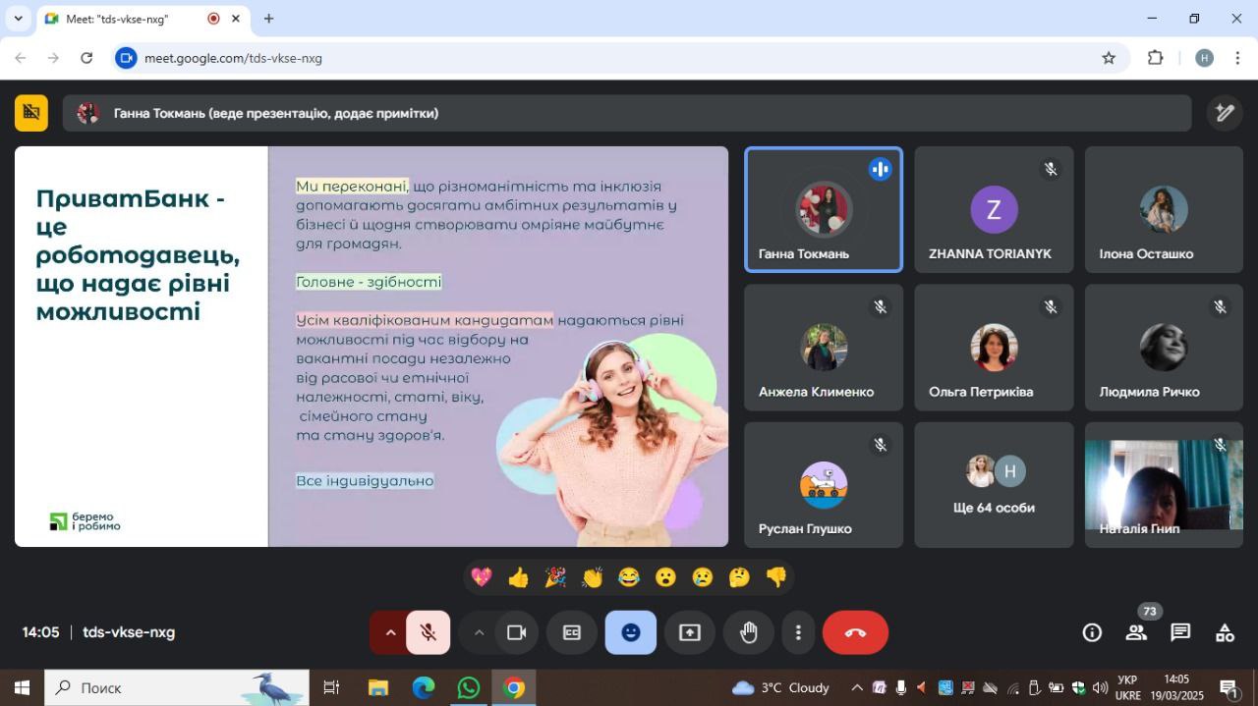The height and width of the screenshot is (706, 1258).
Task: Send the thumbs up reaction
Action: [x=518, y=577]
